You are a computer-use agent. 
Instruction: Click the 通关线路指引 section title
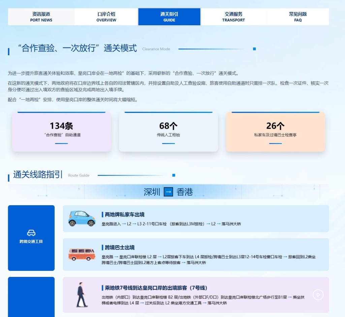38,175
